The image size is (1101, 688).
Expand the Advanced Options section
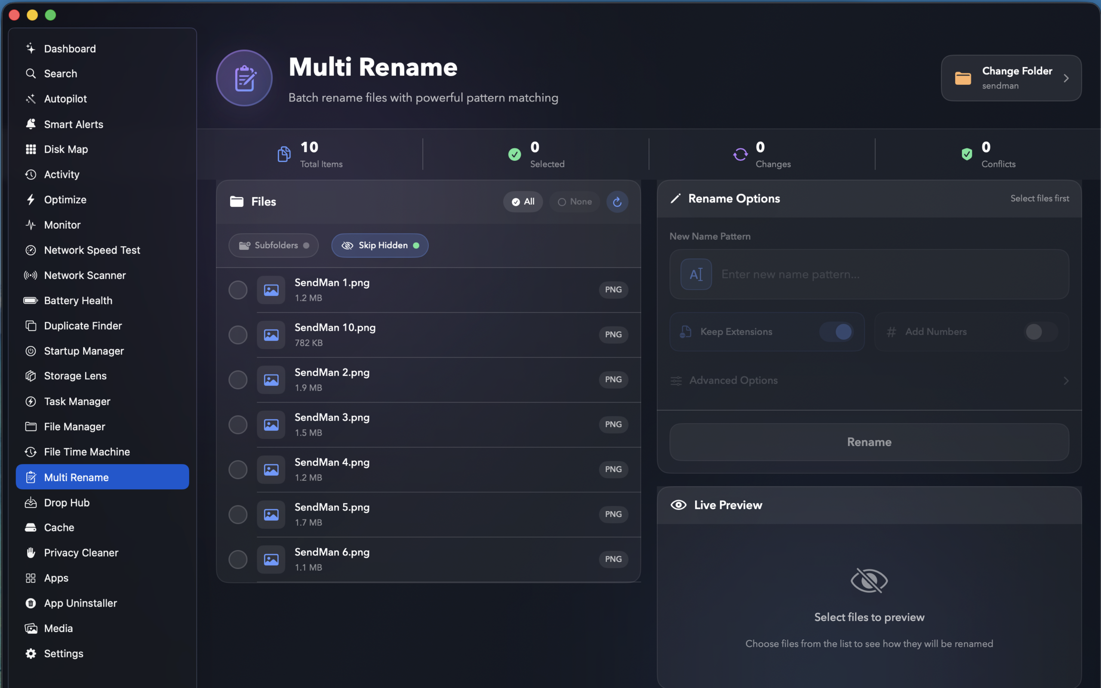869,381
